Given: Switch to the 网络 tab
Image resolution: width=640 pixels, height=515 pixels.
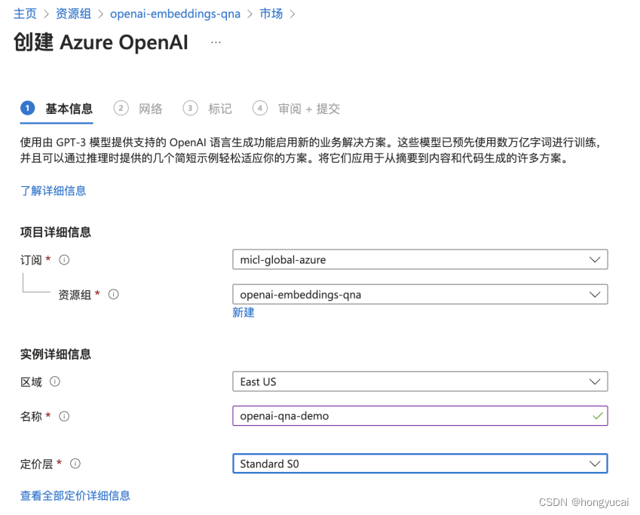Looking at the screenshot, I should 151,108.
